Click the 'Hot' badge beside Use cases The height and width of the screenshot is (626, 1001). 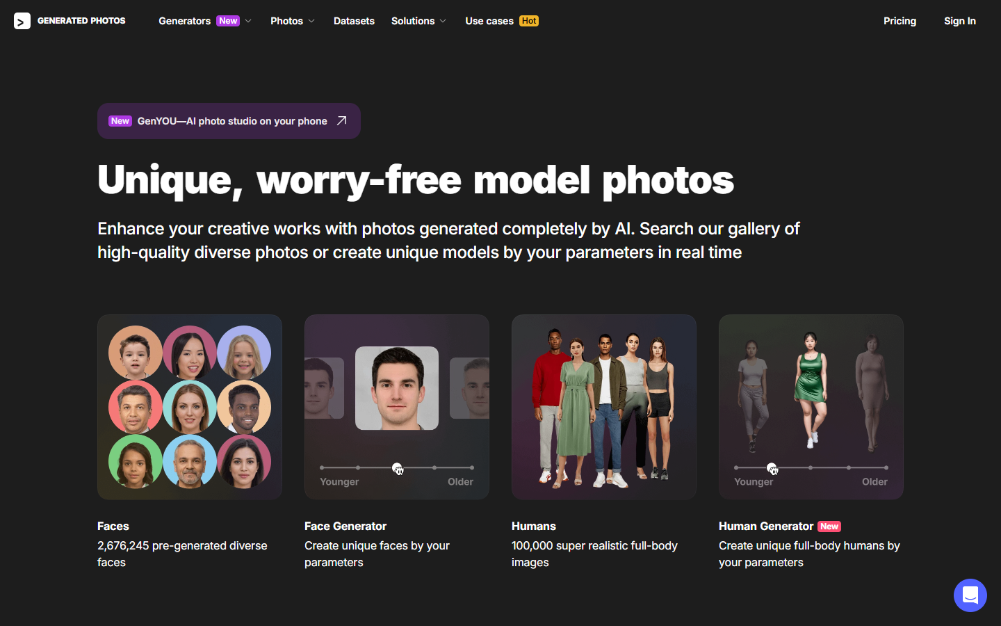[x=529, y=21]
